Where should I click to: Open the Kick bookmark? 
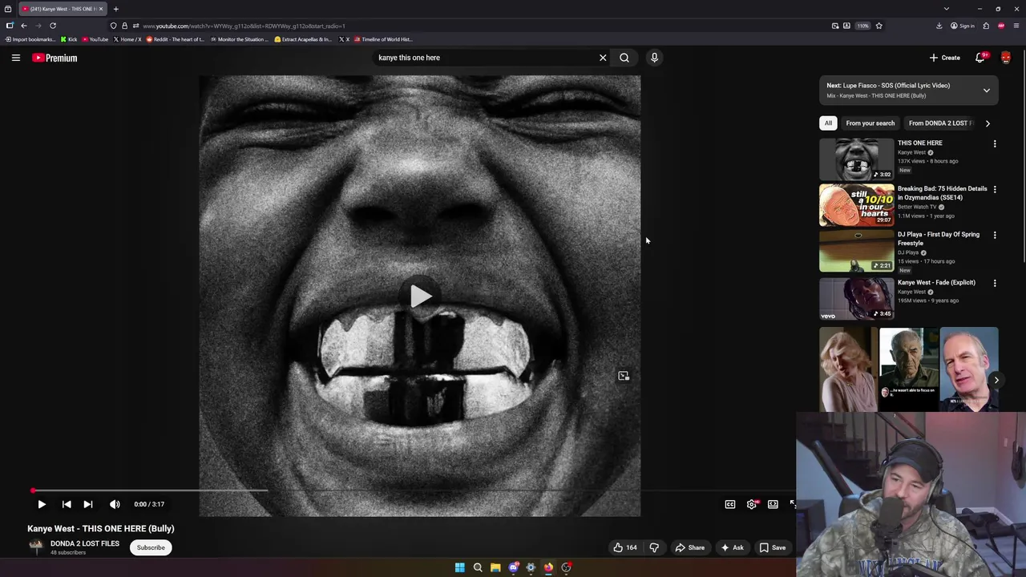pyautogui.click(x=70, y=39)
